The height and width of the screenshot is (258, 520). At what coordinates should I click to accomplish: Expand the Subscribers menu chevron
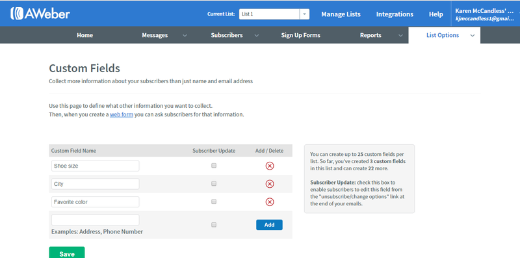[x=256, y=36]
